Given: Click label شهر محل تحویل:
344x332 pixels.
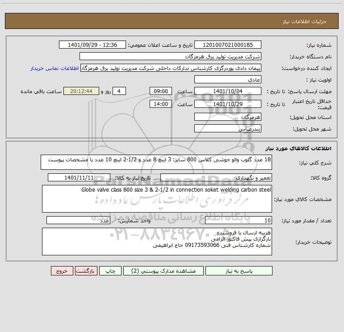Looking at the screenshot, I should pyautogui.click(x=312, y=129).
